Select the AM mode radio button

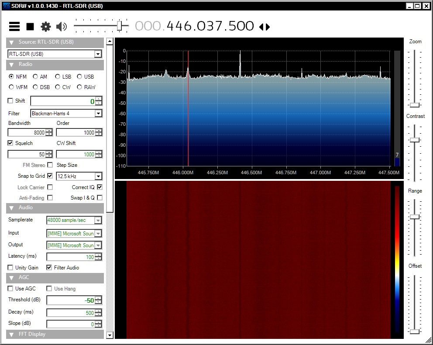click(x=35, y=76)
